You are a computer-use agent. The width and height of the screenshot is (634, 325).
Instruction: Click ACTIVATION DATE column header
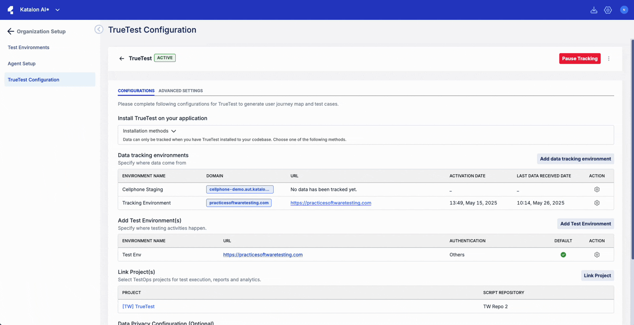[467, 176]
